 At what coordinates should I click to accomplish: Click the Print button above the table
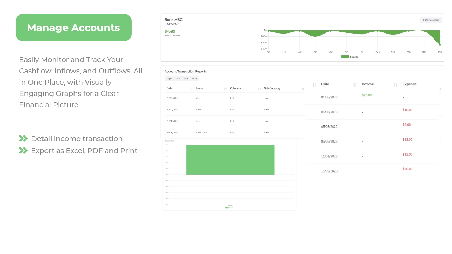point(195,79)
